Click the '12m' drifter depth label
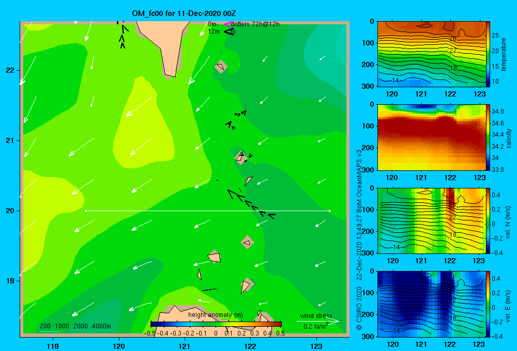This screenshot has width=517, height=351. pos(214,31)
